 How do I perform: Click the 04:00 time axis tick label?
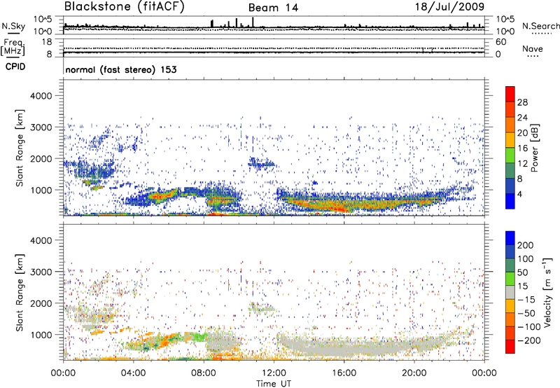point(133,373)
